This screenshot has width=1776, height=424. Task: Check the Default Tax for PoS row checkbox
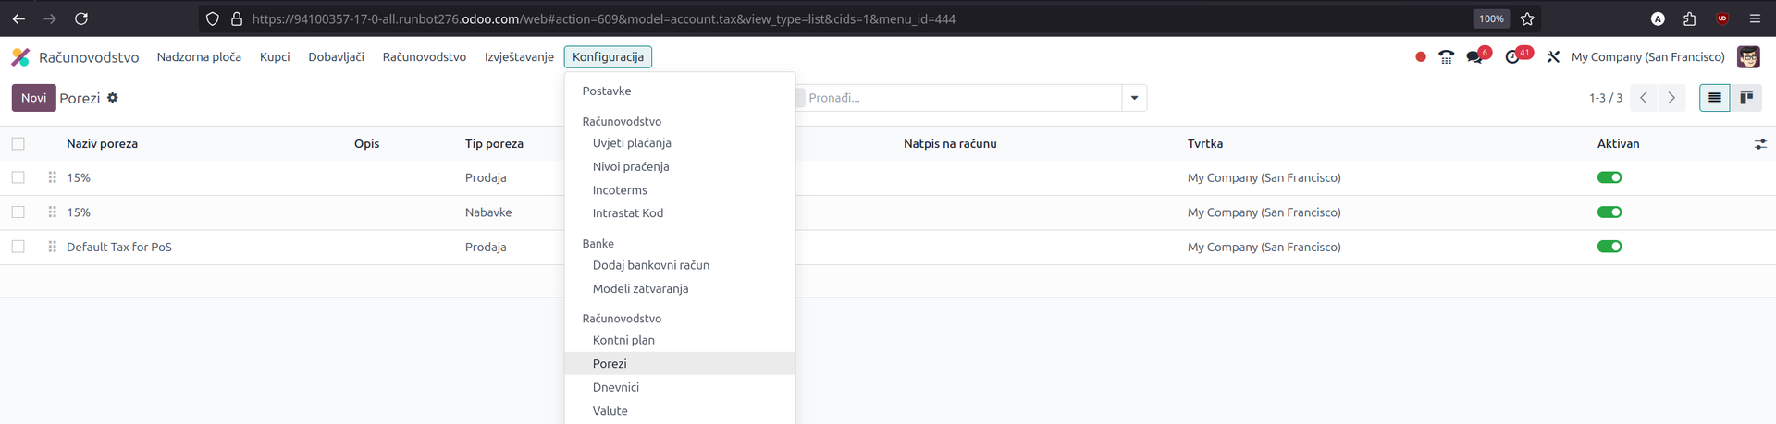pyautogui.click(x=18, y=247)
